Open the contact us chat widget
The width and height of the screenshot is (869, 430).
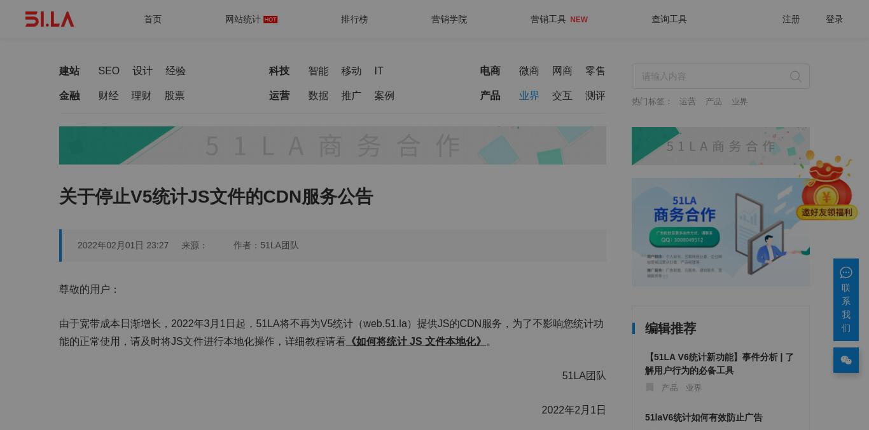[846, 300]
